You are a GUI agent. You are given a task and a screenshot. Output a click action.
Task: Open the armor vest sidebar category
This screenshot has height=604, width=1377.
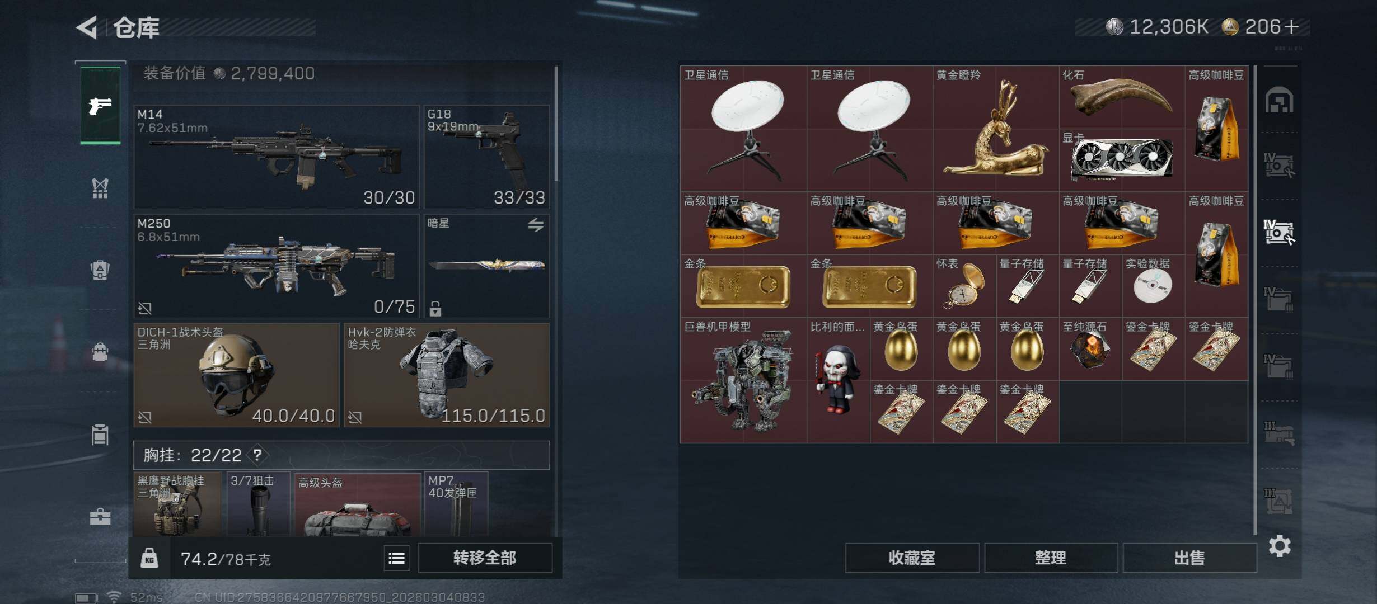[x=100, y=188]
